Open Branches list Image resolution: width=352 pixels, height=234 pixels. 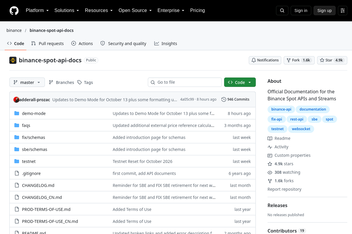pyautogui.click(x=61, y=82)
